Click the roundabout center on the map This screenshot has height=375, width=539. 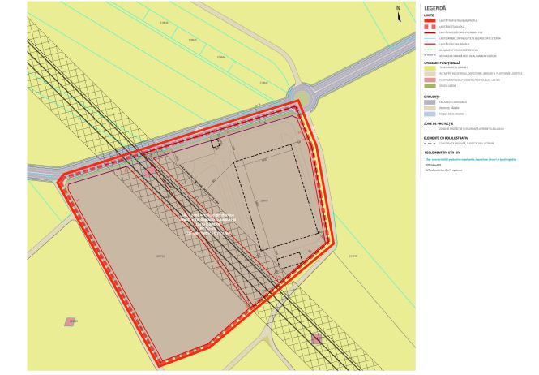303,102
